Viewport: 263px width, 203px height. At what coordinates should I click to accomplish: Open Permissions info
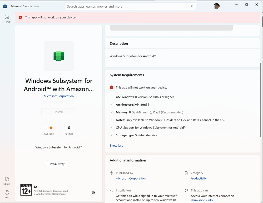(x=202, y=200)
